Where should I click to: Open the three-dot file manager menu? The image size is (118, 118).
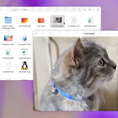tap(79, 10)
